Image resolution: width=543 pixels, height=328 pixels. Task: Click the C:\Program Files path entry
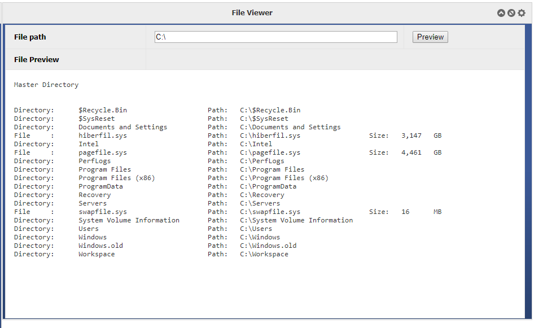pos(272,169)
